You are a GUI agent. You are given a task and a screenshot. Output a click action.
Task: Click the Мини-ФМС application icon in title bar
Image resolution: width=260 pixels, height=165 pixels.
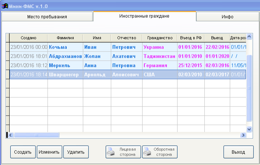(x=4, y=6)
